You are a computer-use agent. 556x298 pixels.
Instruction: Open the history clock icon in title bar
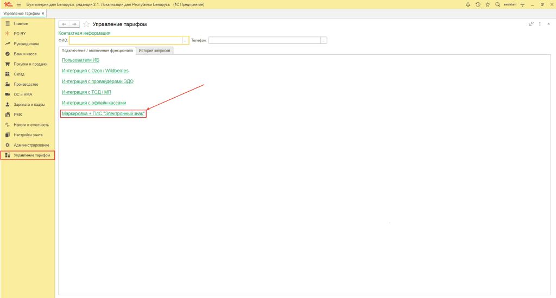click(x=478, y=4)
